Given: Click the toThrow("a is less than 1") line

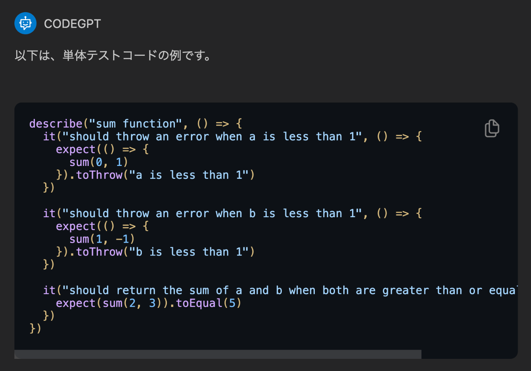Looking at the screenshot, I should (x=156, y=175).
